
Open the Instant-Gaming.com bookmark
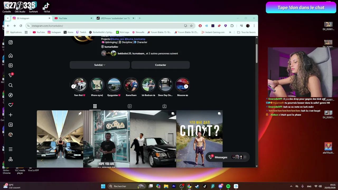pos(213,32)
